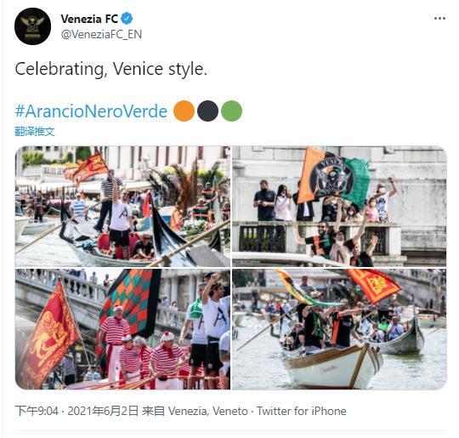Open the @VeneziaFC_EN handle link

pos(101,34)
